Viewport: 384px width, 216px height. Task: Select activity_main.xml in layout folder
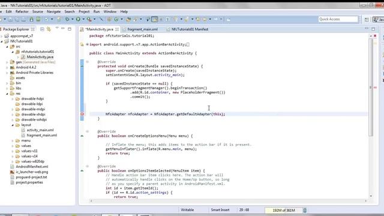click(x=40, y=130)
